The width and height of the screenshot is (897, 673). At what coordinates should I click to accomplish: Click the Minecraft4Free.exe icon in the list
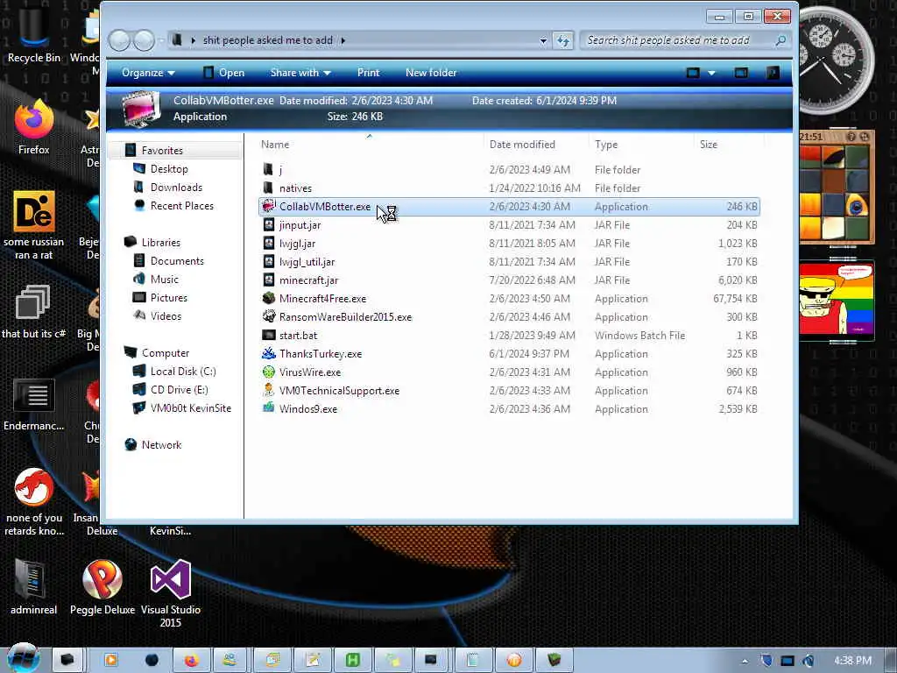pyautogui.click(x=269, y=298)
